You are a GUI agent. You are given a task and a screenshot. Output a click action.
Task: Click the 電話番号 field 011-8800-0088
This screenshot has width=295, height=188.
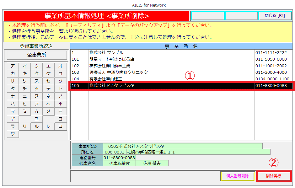coord(119,158)
